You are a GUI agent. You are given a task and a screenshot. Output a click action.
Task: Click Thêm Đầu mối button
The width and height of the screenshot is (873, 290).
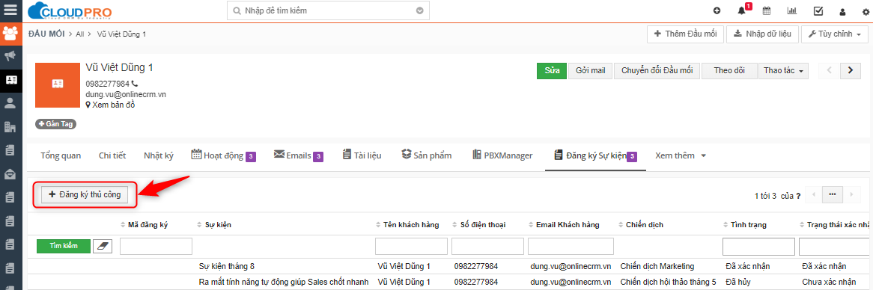(x=685, y=34)
